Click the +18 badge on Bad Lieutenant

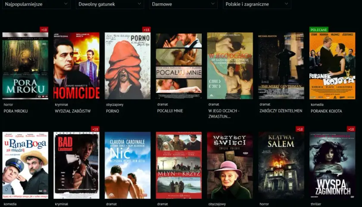pyautogui.click(x=95, y=129)
